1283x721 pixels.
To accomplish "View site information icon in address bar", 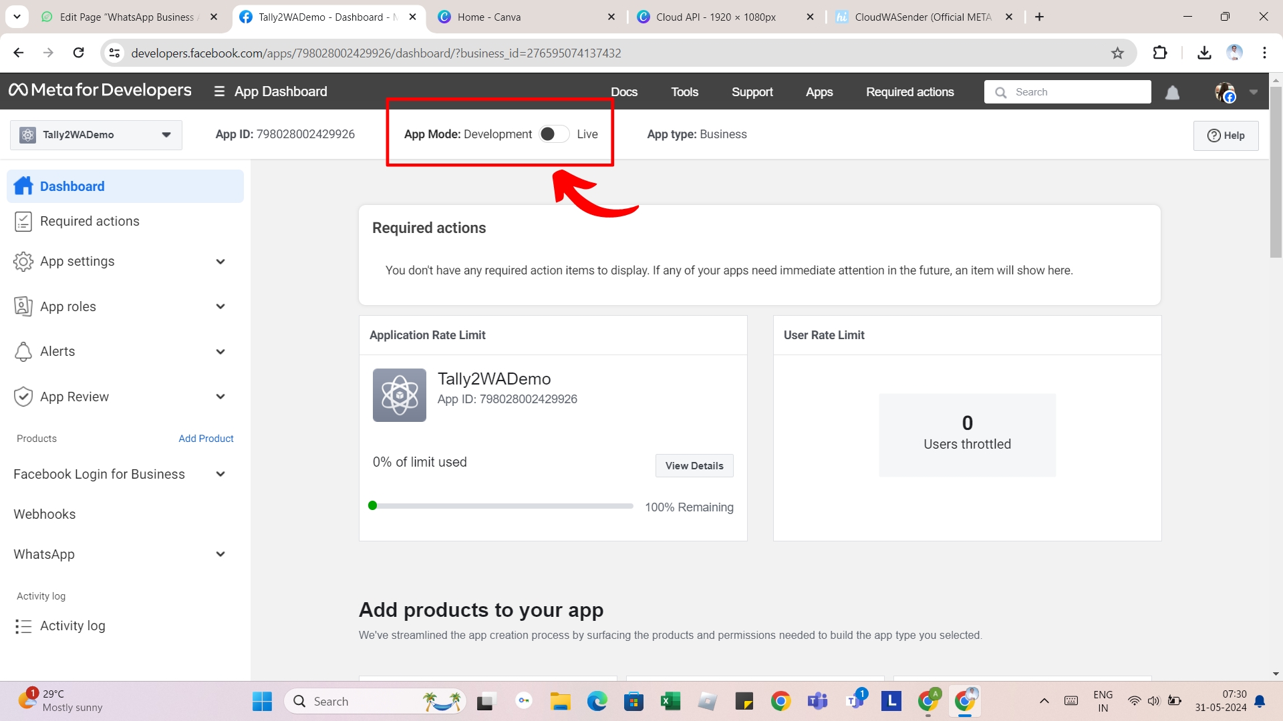I will click(115, 53).
